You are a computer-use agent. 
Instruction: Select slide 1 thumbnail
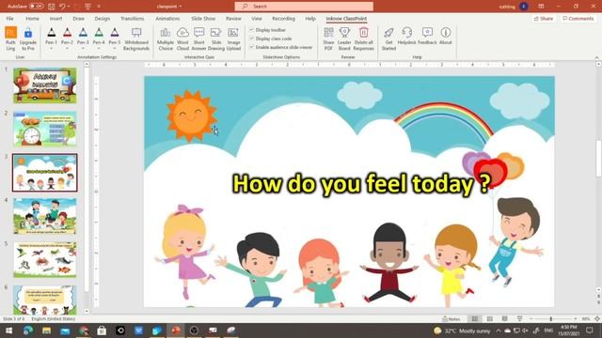tap(45, 85)
